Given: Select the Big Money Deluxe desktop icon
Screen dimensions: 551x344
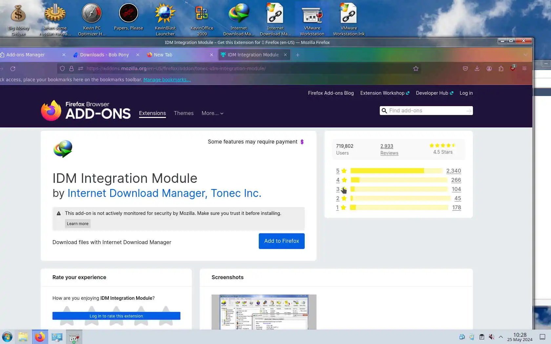Looking at the screenshot, I should click(18, 19).
